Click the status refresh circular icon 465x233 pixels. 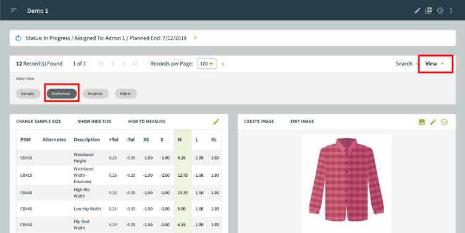pos(19,38)
